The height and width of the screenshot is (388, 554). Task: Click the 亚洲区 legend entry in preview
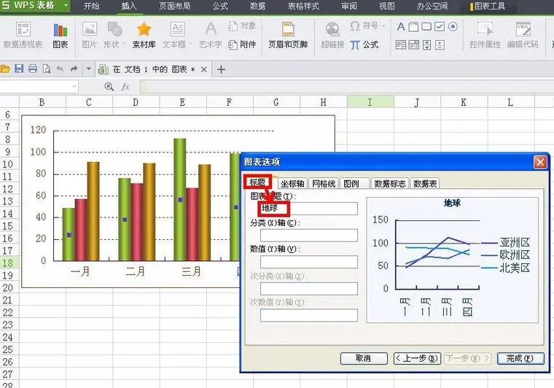(506, 242)
